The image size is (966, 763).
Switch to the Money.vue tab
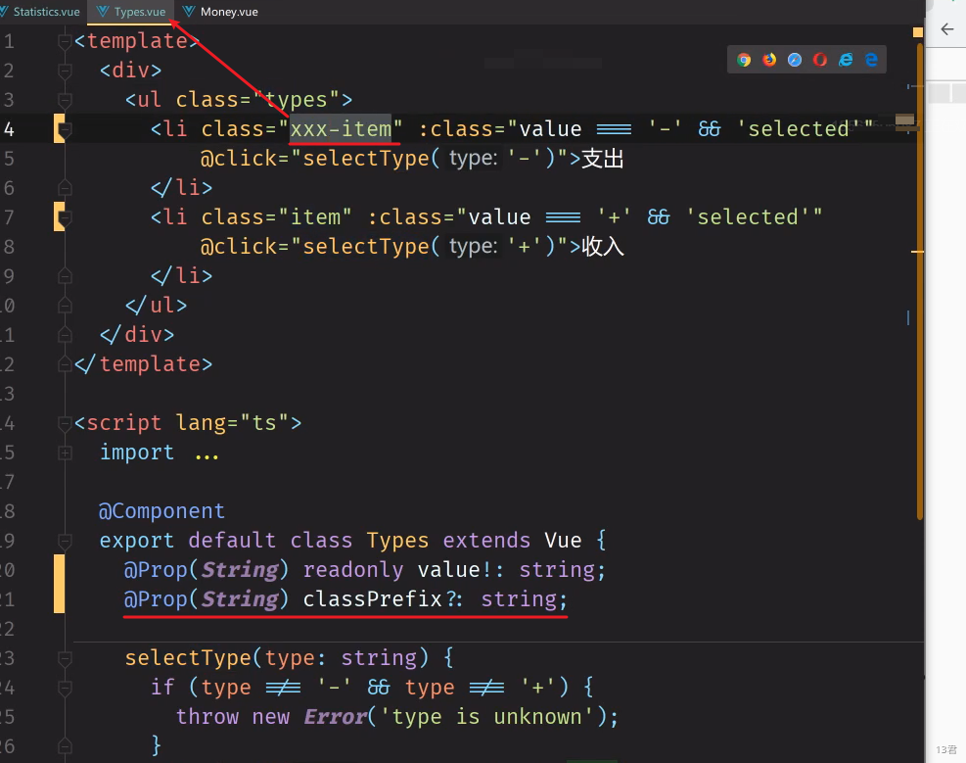click(220, 12)
